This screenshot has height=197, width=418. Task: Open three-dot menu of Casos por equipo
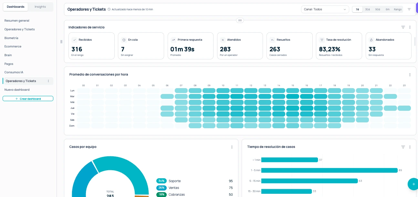coord(232,147)
